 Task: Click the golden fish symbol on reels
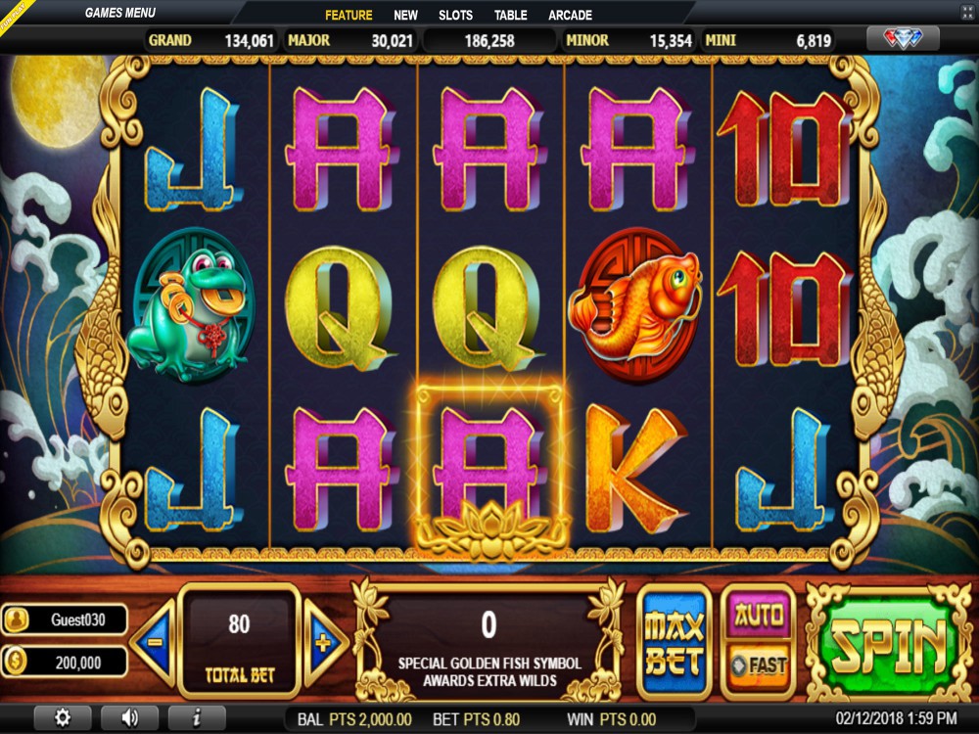(635, 305)
